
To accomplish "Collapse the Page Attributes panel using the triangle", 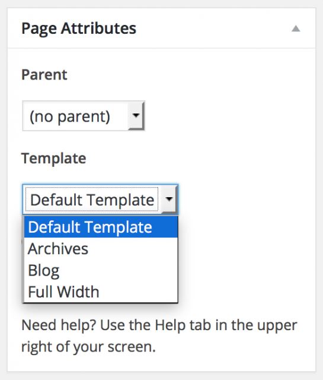I will [296, 28].
